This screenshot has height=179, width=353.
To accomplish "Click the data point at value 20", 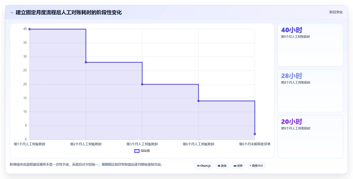I will (142, 84).
